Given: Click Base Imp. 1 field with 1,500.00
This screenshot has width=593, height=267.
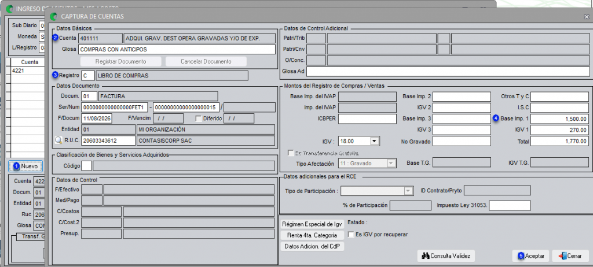Looking at the screenshot, I should click(559, 119).
